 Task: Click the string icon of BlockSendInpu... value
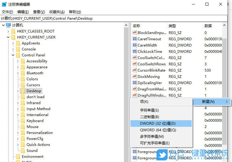pos(134,33)
